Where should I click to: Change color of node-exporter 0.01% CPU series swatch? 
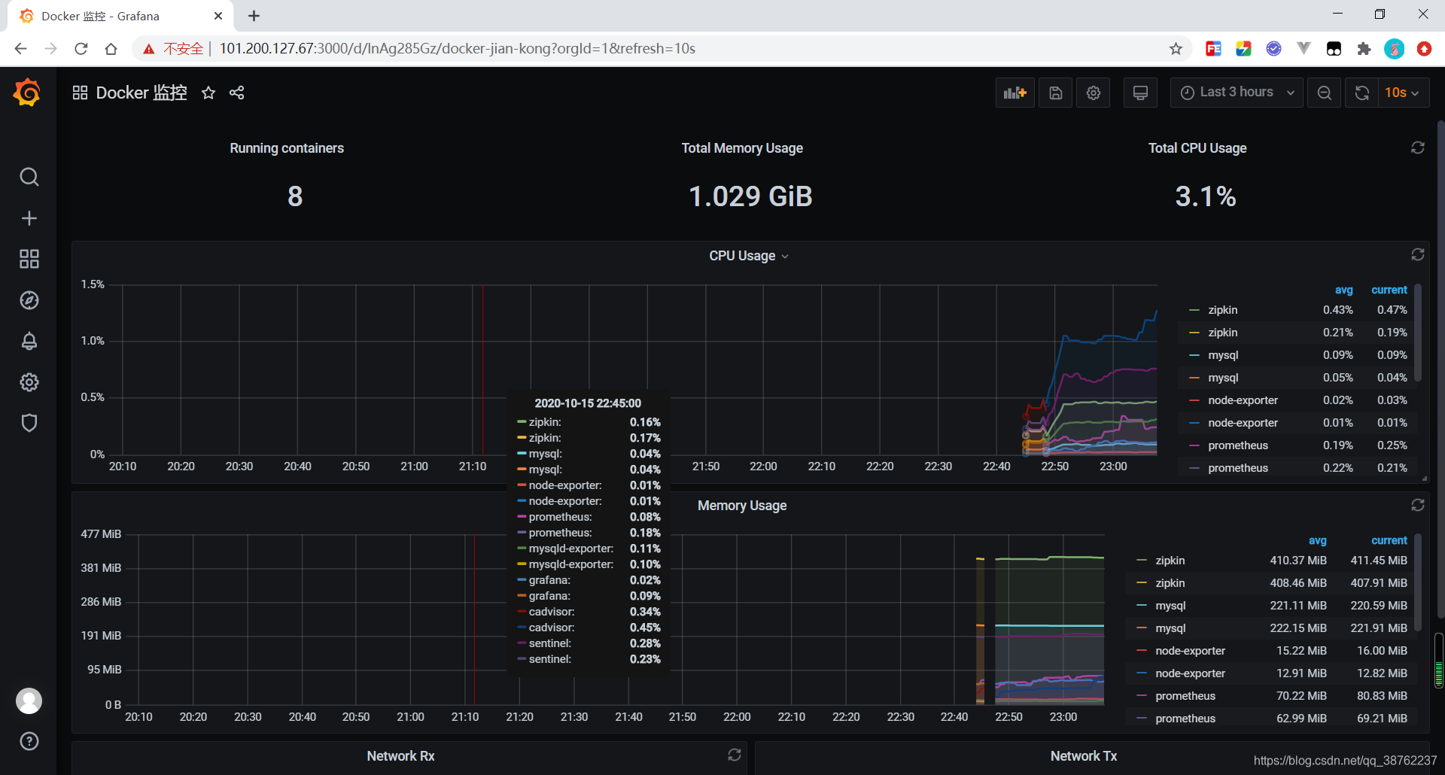(1194, 423)
